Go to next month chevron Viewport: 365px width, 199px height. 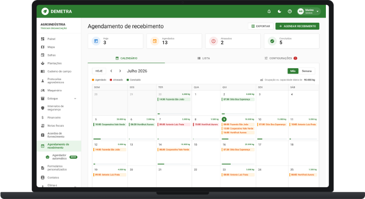point(120,71)
